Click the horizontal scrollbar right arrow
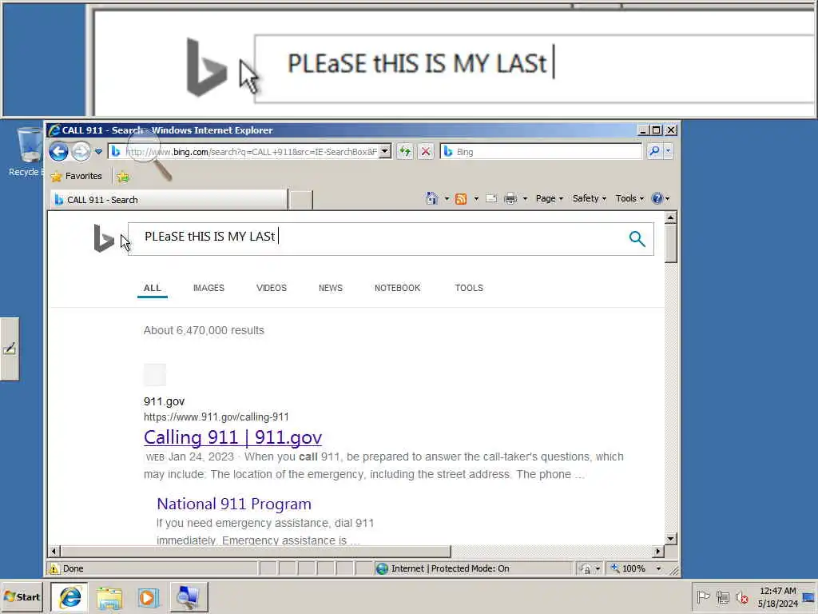This screenshot has height=614, width=818. [658, 551]
